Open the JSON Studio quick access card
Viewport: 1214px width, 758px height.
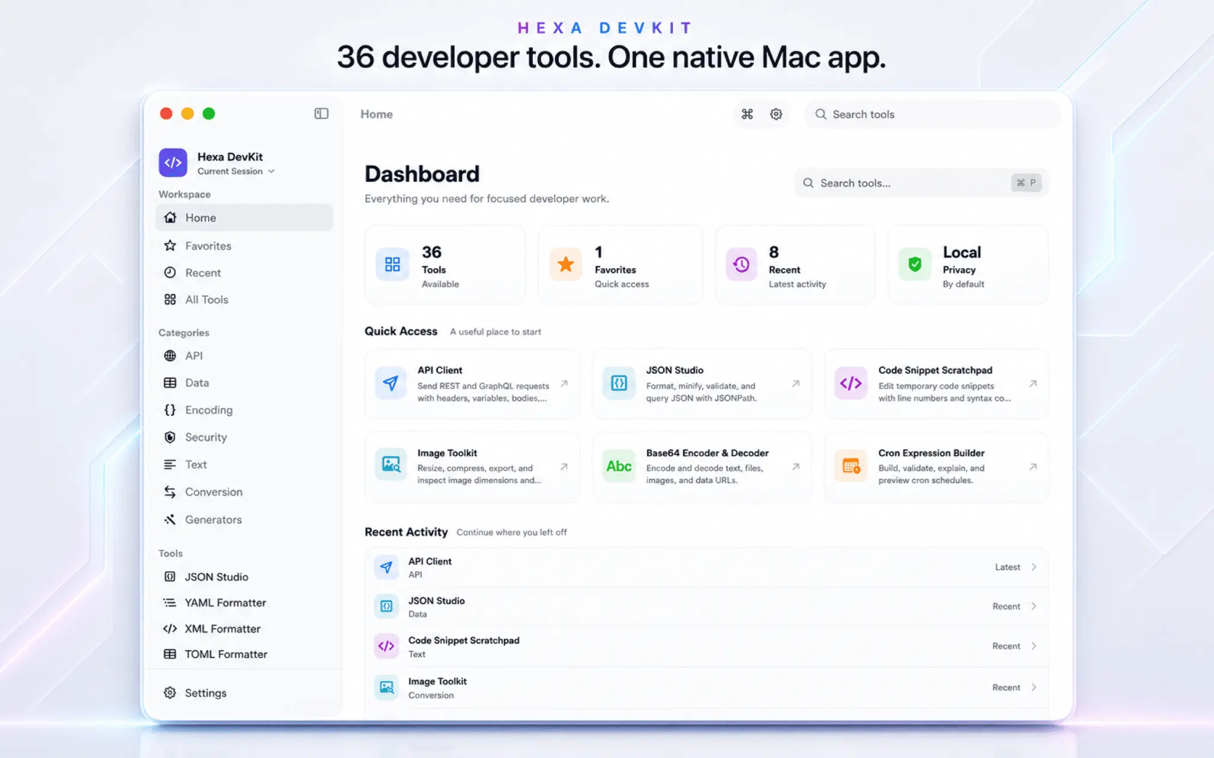(702, 384)
